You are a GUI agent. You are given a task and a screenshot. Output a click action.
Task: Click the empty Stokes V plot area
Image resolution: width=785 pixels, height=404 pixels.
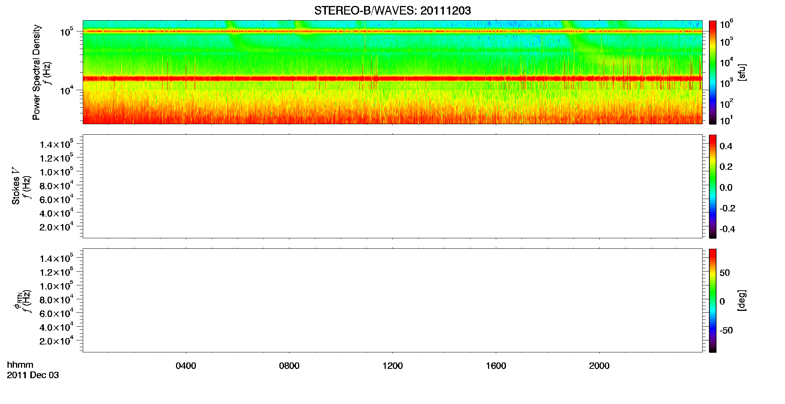click(392, 186)
